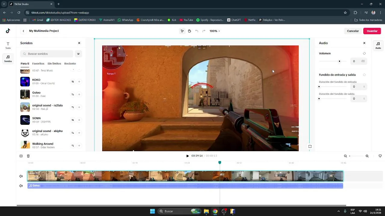Swap current sound with KOKO
385x216 pixels.
tap(72, 82)
